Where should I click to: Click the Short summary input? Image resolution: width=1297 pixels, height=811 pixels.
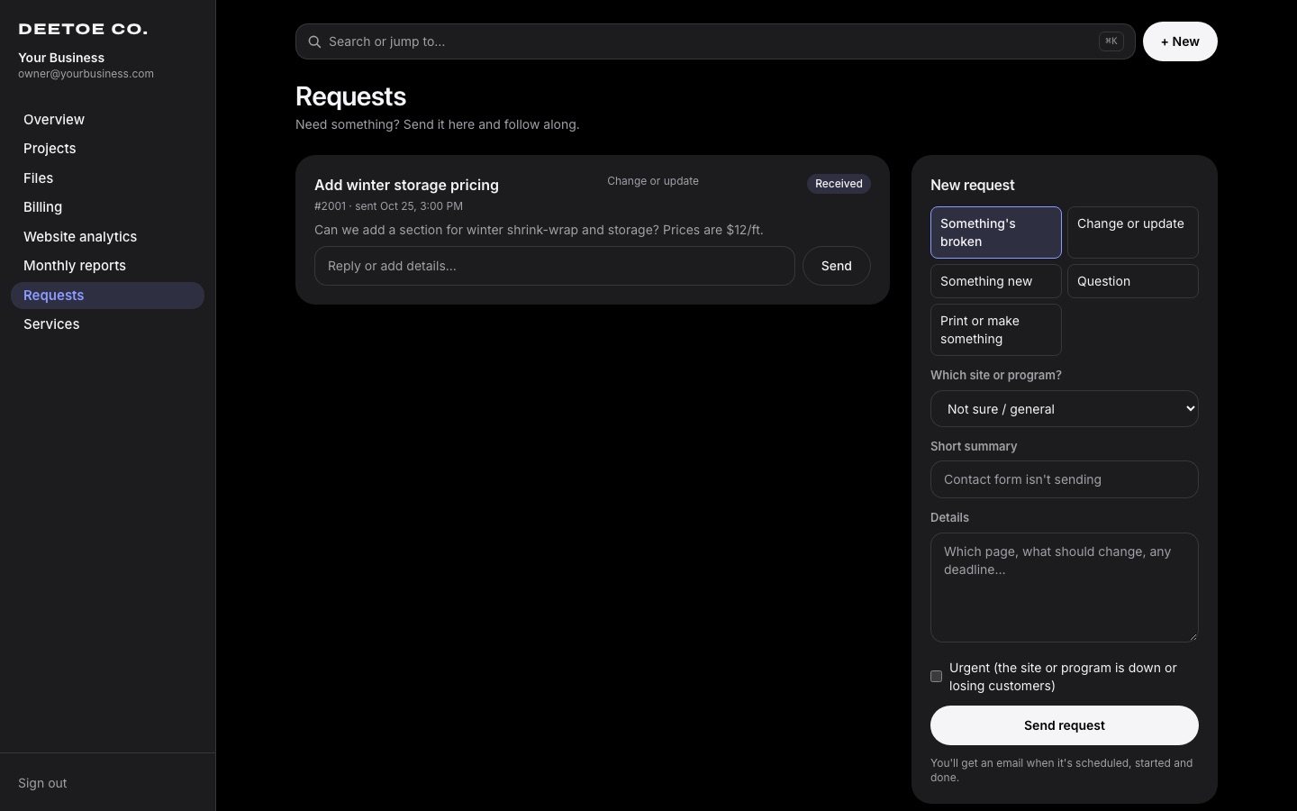coord(1064,479)
